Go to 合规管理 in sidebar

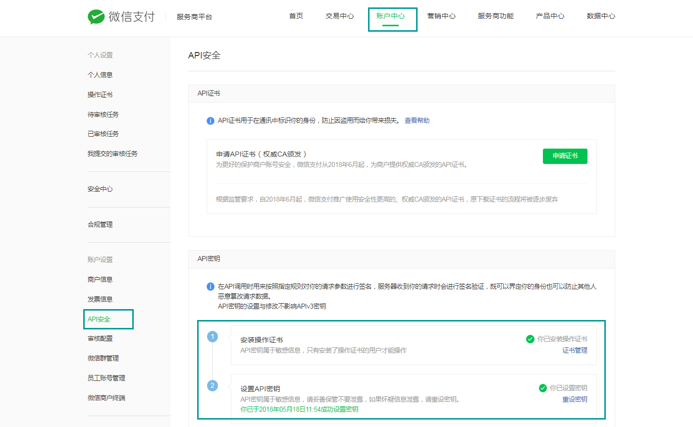[100, 224]
